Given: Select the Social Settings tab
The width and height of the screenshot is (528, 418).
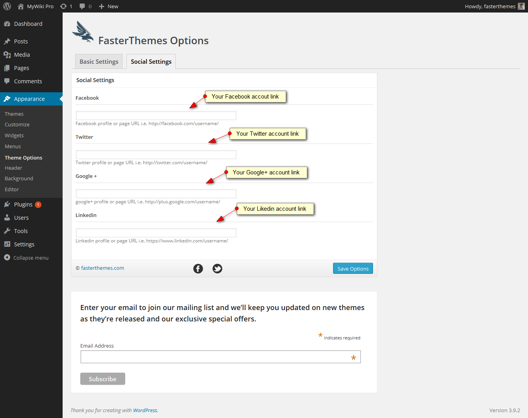Looking at the screenshot, I should click(151, 61).
